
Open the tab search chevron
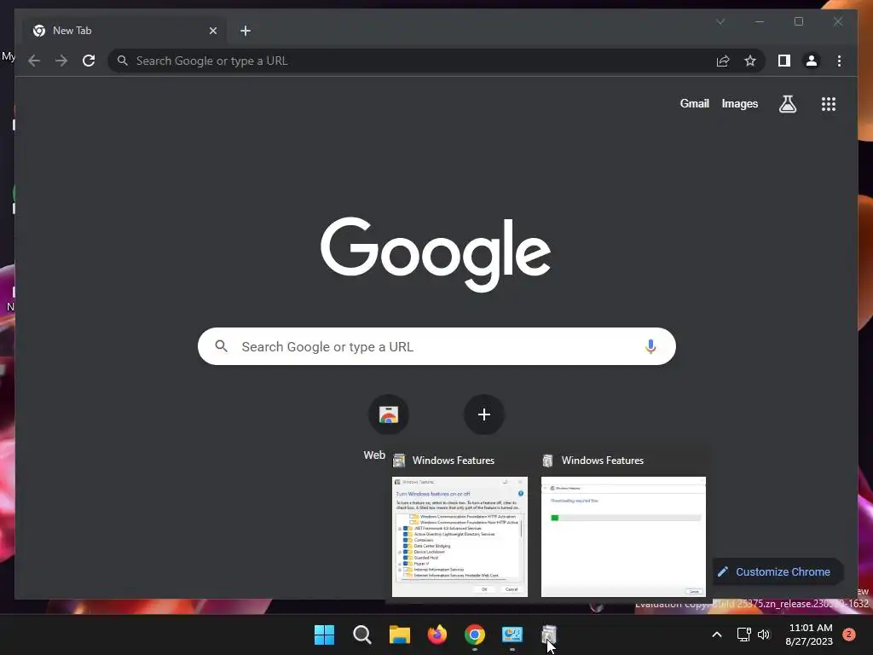tap(720, 21)
